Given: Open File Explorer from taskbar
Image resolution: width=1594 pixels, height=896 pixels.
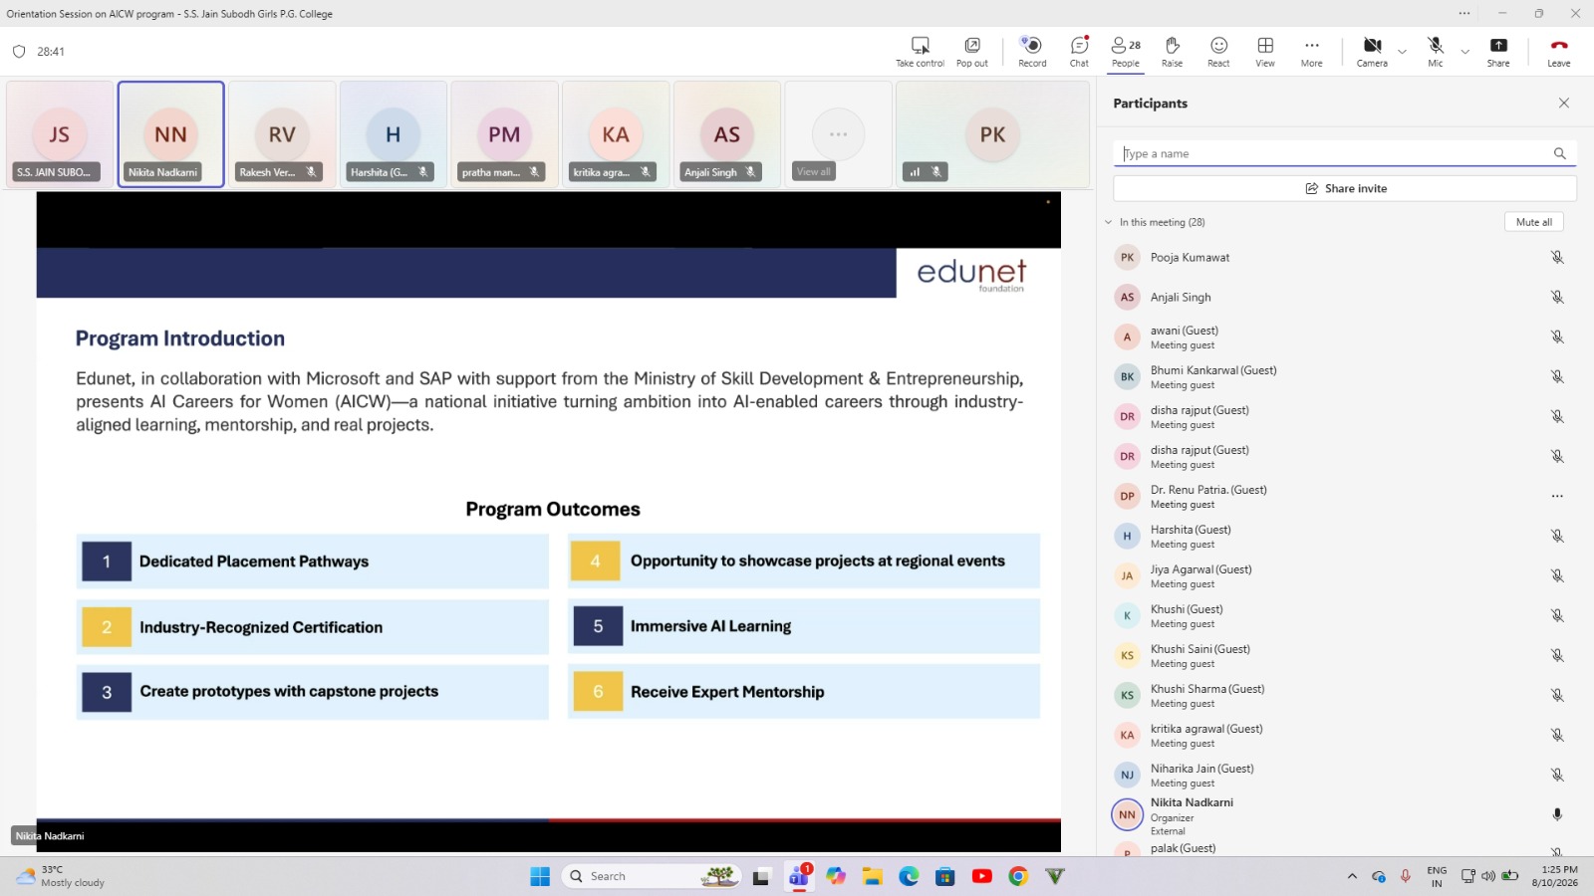Looking at the screenshot, I should [873, 876].
